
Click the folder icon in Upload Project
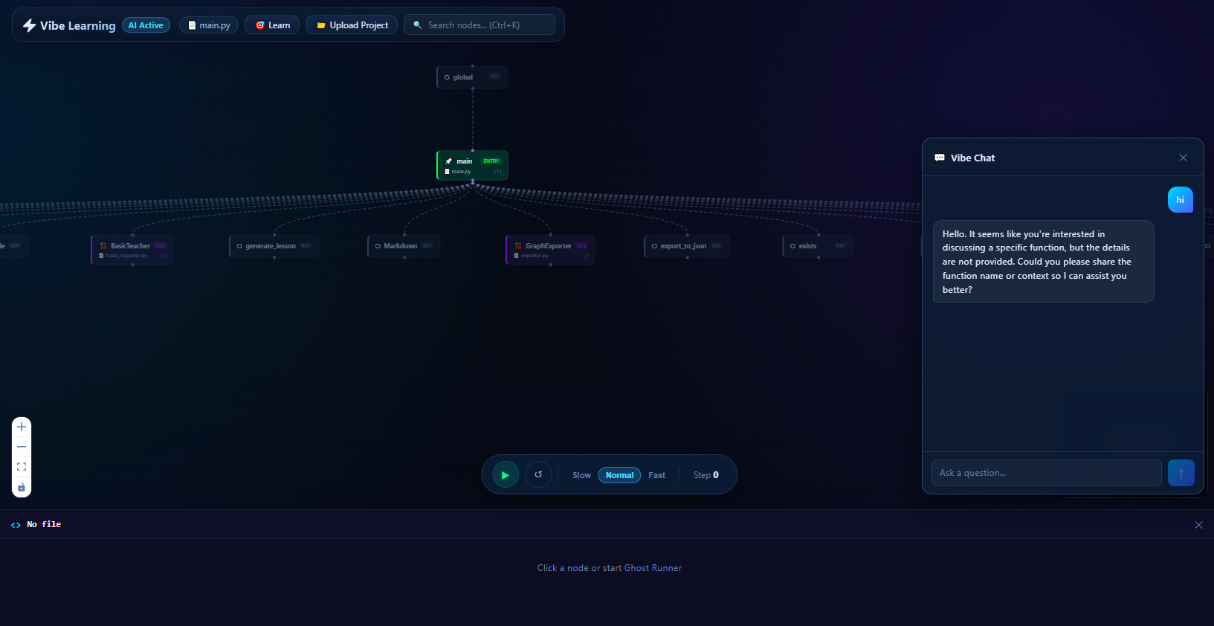pos(321,25)
